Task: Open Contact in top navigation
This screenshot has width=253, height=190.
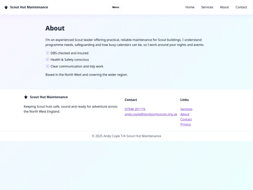Action: (241, 7)
